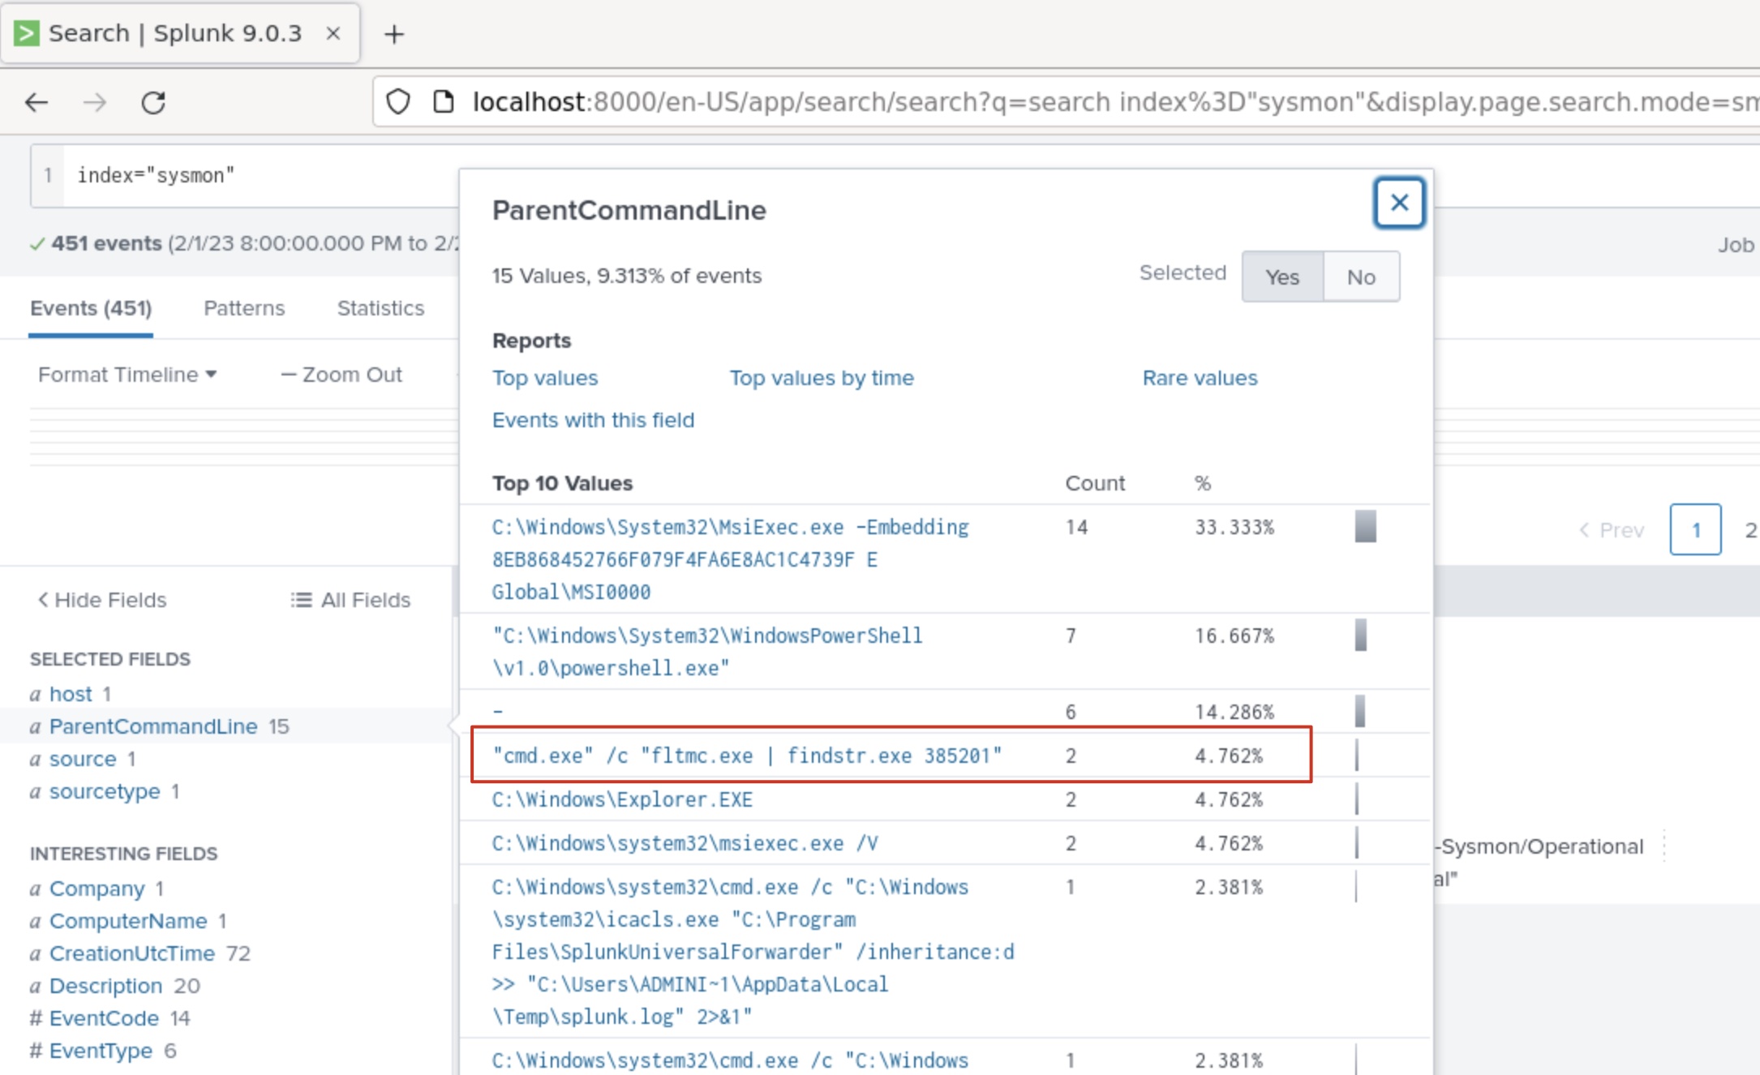The image size is (1760, 1075).
Task: Set Selected to No
Action: pos(1361,276)
